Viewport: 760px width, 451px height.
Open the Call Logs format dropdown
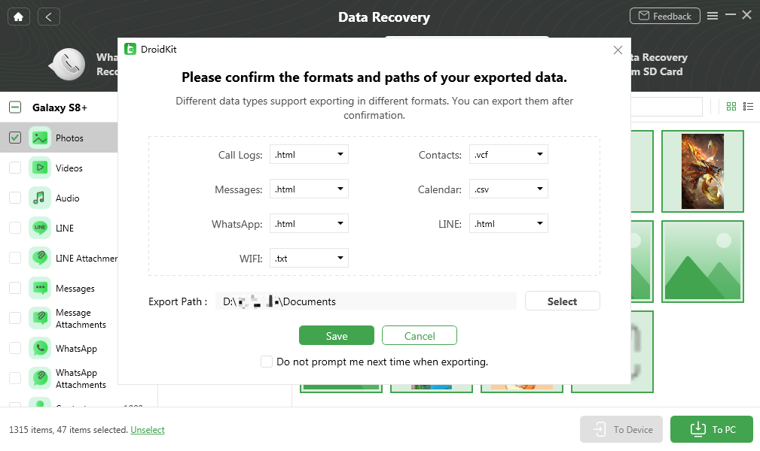point(309,154)
